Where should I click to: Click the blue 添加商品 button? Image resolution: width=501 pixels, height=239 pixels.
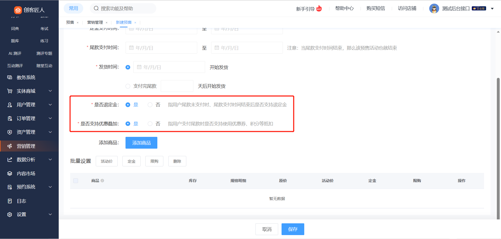click(x=141, y=143)
